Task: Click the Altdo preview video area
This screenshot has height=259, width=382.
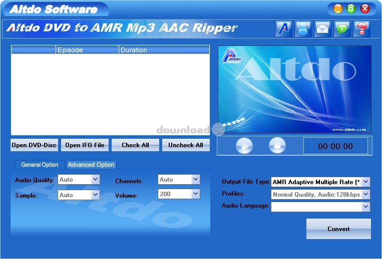Action: tap(294, 89)
